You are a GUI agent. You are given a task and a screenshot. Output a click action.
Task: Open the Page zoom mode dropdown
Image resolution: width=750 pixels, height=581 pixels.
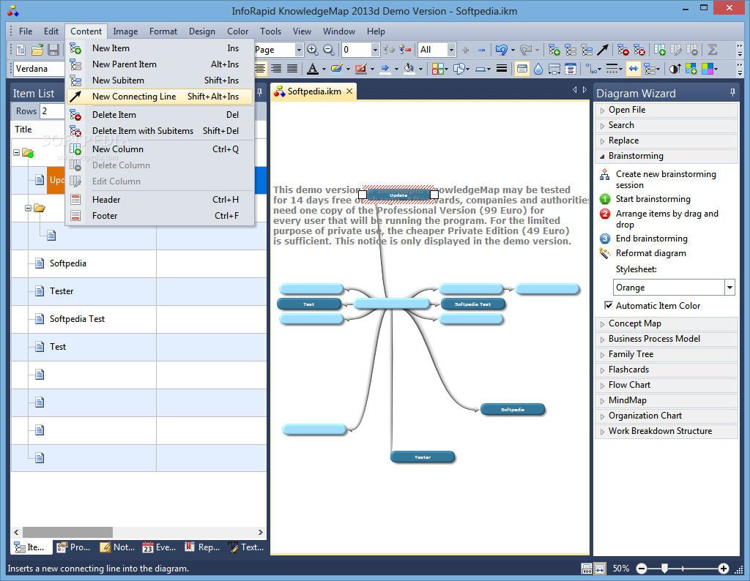pyautogui.click(x=299, y=50)
